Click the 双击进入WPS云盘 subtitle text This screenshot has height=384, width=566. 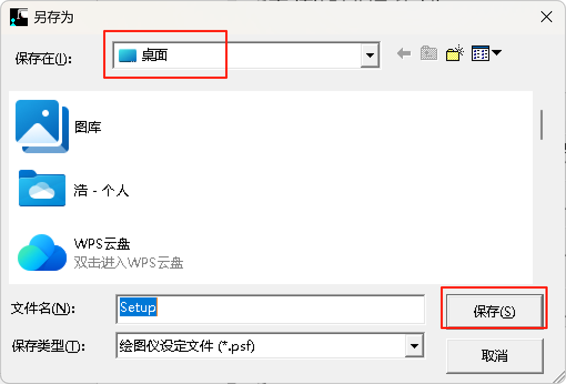[x=129, y=262]
